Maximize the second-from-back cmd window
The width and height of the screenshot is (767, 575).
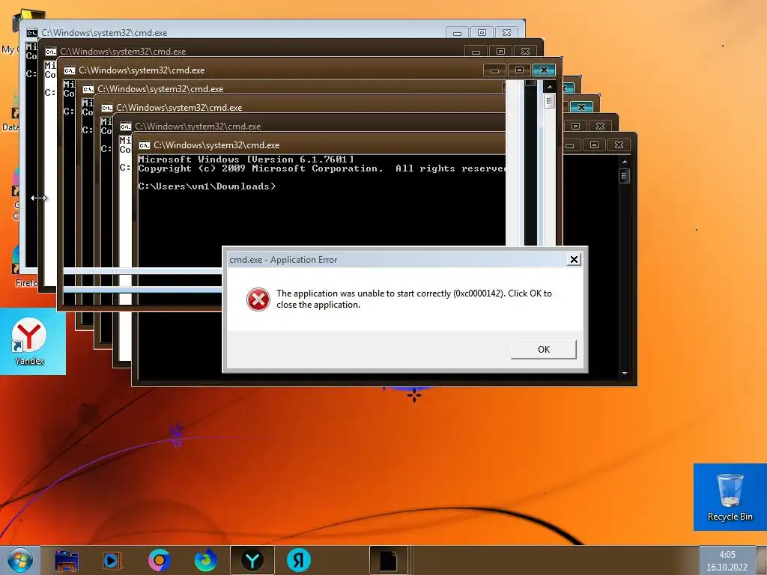(x=500, y=52)
